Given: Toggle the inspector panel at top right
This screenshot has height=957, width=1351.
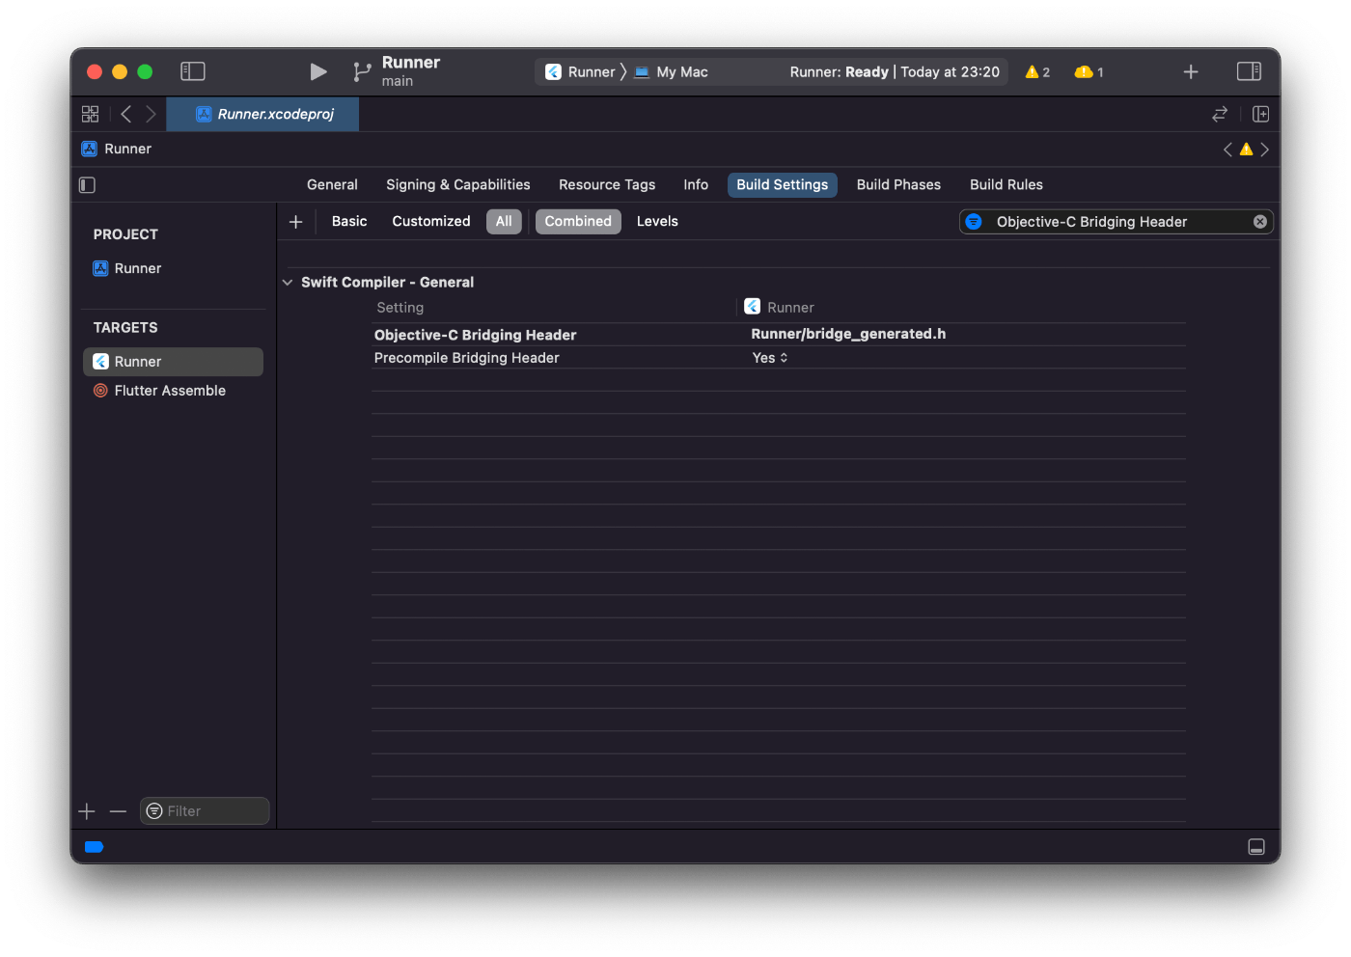Looking at the screenshot, I should (x=1249, y=71).
